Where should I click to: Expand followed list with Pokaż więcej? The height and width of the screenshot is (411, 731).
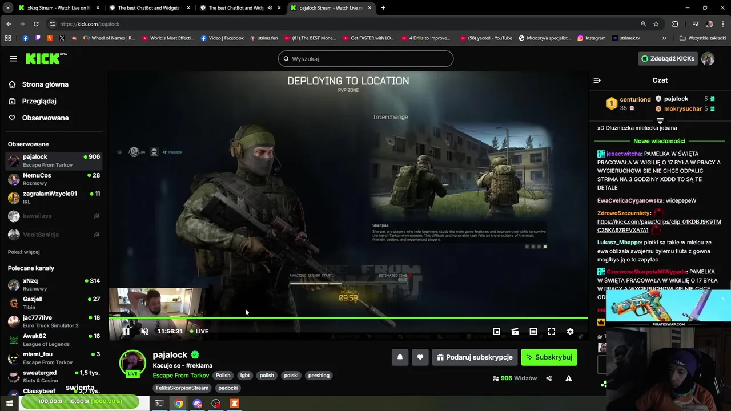coord(24,252)
